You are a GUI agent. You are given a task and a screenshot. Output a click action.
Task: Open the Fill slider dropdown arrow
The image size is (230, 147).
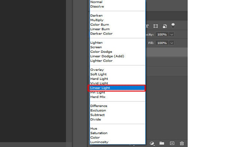[172, 43]
